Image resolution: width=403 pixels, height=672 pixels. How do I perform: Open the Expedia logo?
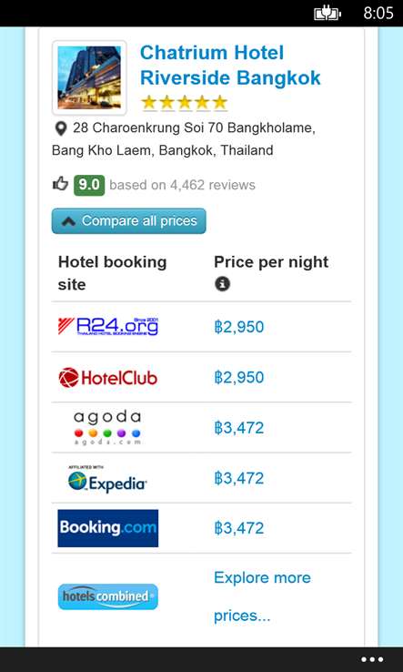(107, 479)
